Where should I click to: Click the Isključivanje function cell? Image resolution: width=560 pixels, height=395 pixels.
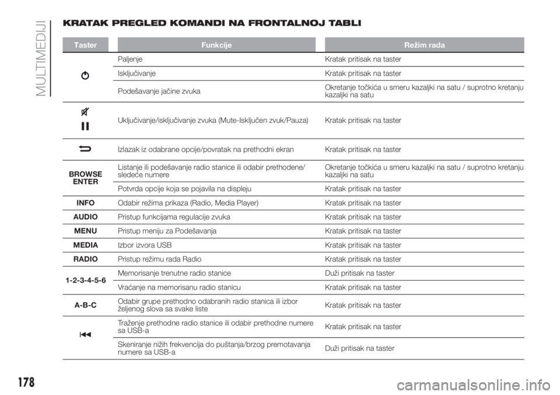click(x=136, y=73)
